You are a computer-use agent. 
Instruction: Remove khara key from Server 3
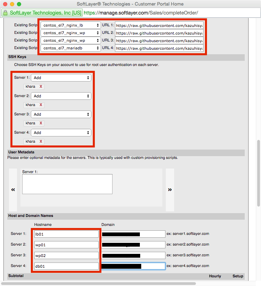41,123
